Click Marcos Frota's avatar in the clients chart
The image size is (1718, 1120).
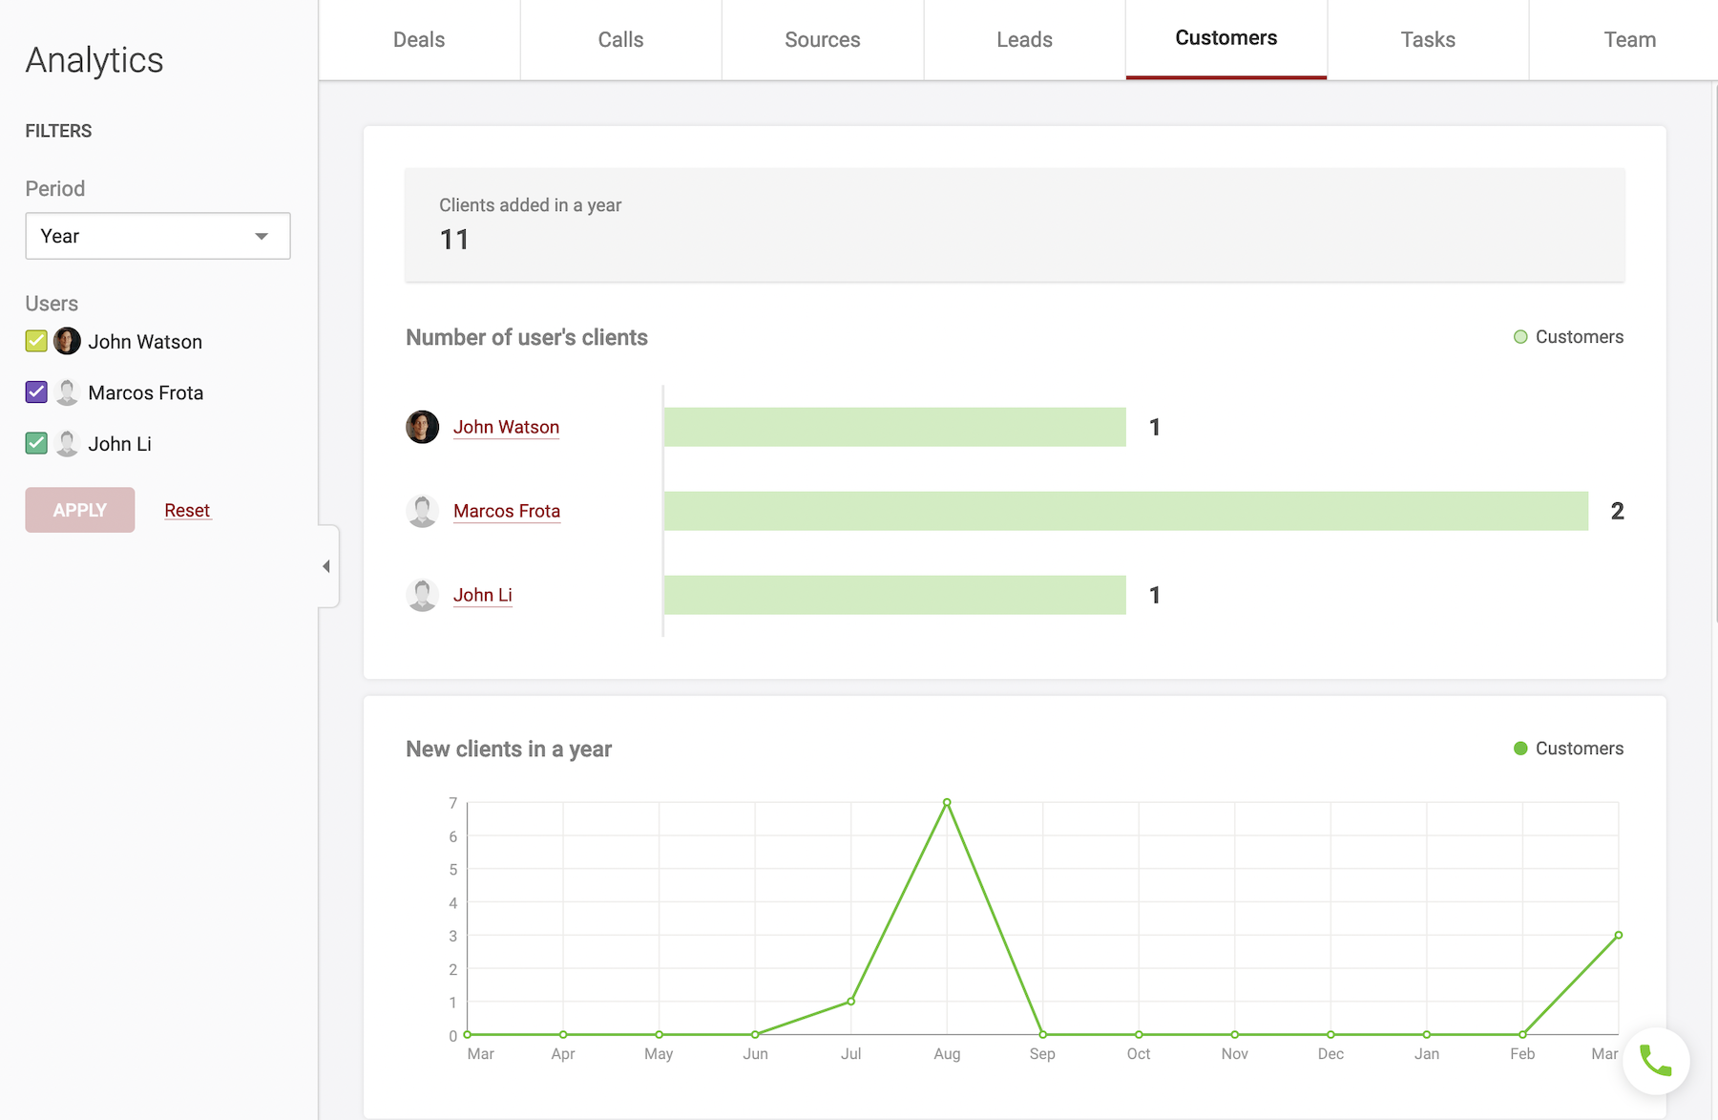422,511
